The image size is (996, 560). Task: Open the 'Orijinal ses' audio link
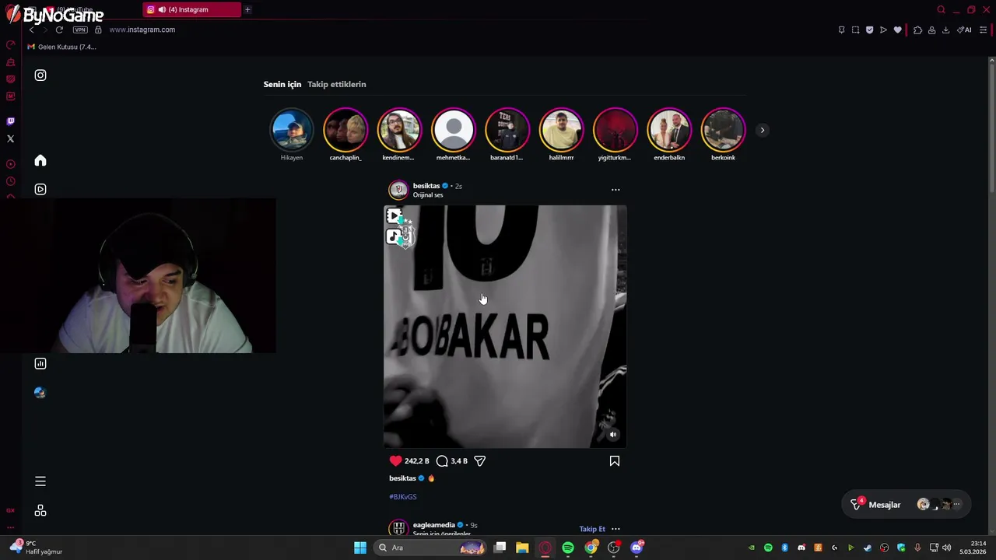click(428, 195)
